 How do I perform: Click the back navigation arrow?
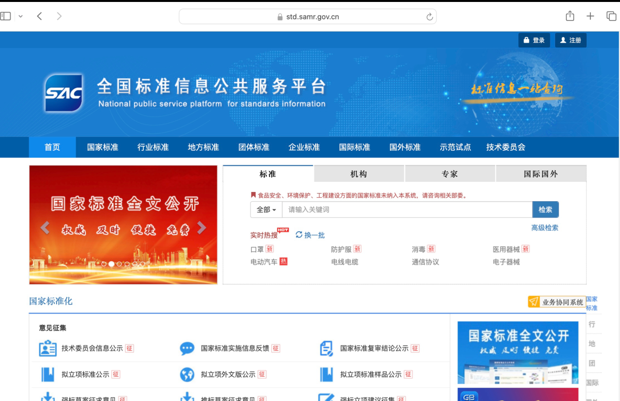click(x=40, y=16)
